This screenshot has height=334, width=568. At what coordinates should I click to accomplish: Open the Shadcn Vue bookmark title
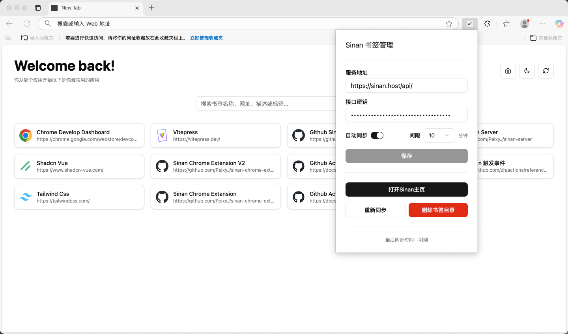click(x=52, y=163)
